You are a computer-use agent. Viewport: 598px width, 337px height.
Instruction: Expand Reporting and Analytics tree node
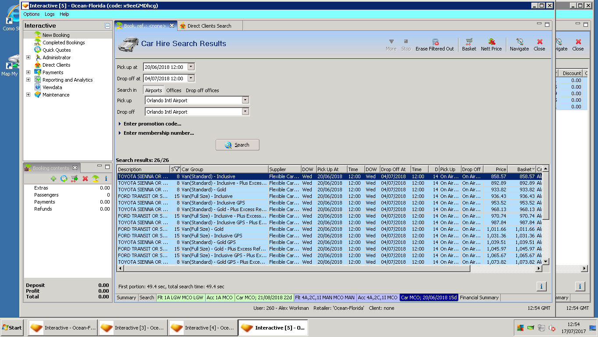[x=28, y=80]
